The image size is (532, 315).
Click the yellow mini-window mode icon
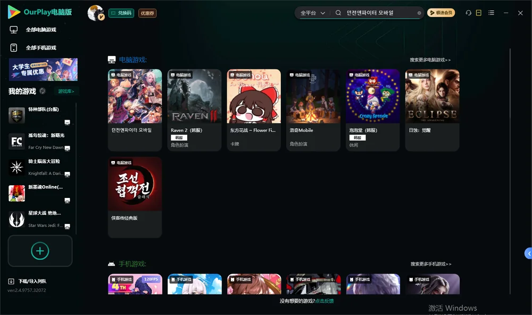click(478, 13)
